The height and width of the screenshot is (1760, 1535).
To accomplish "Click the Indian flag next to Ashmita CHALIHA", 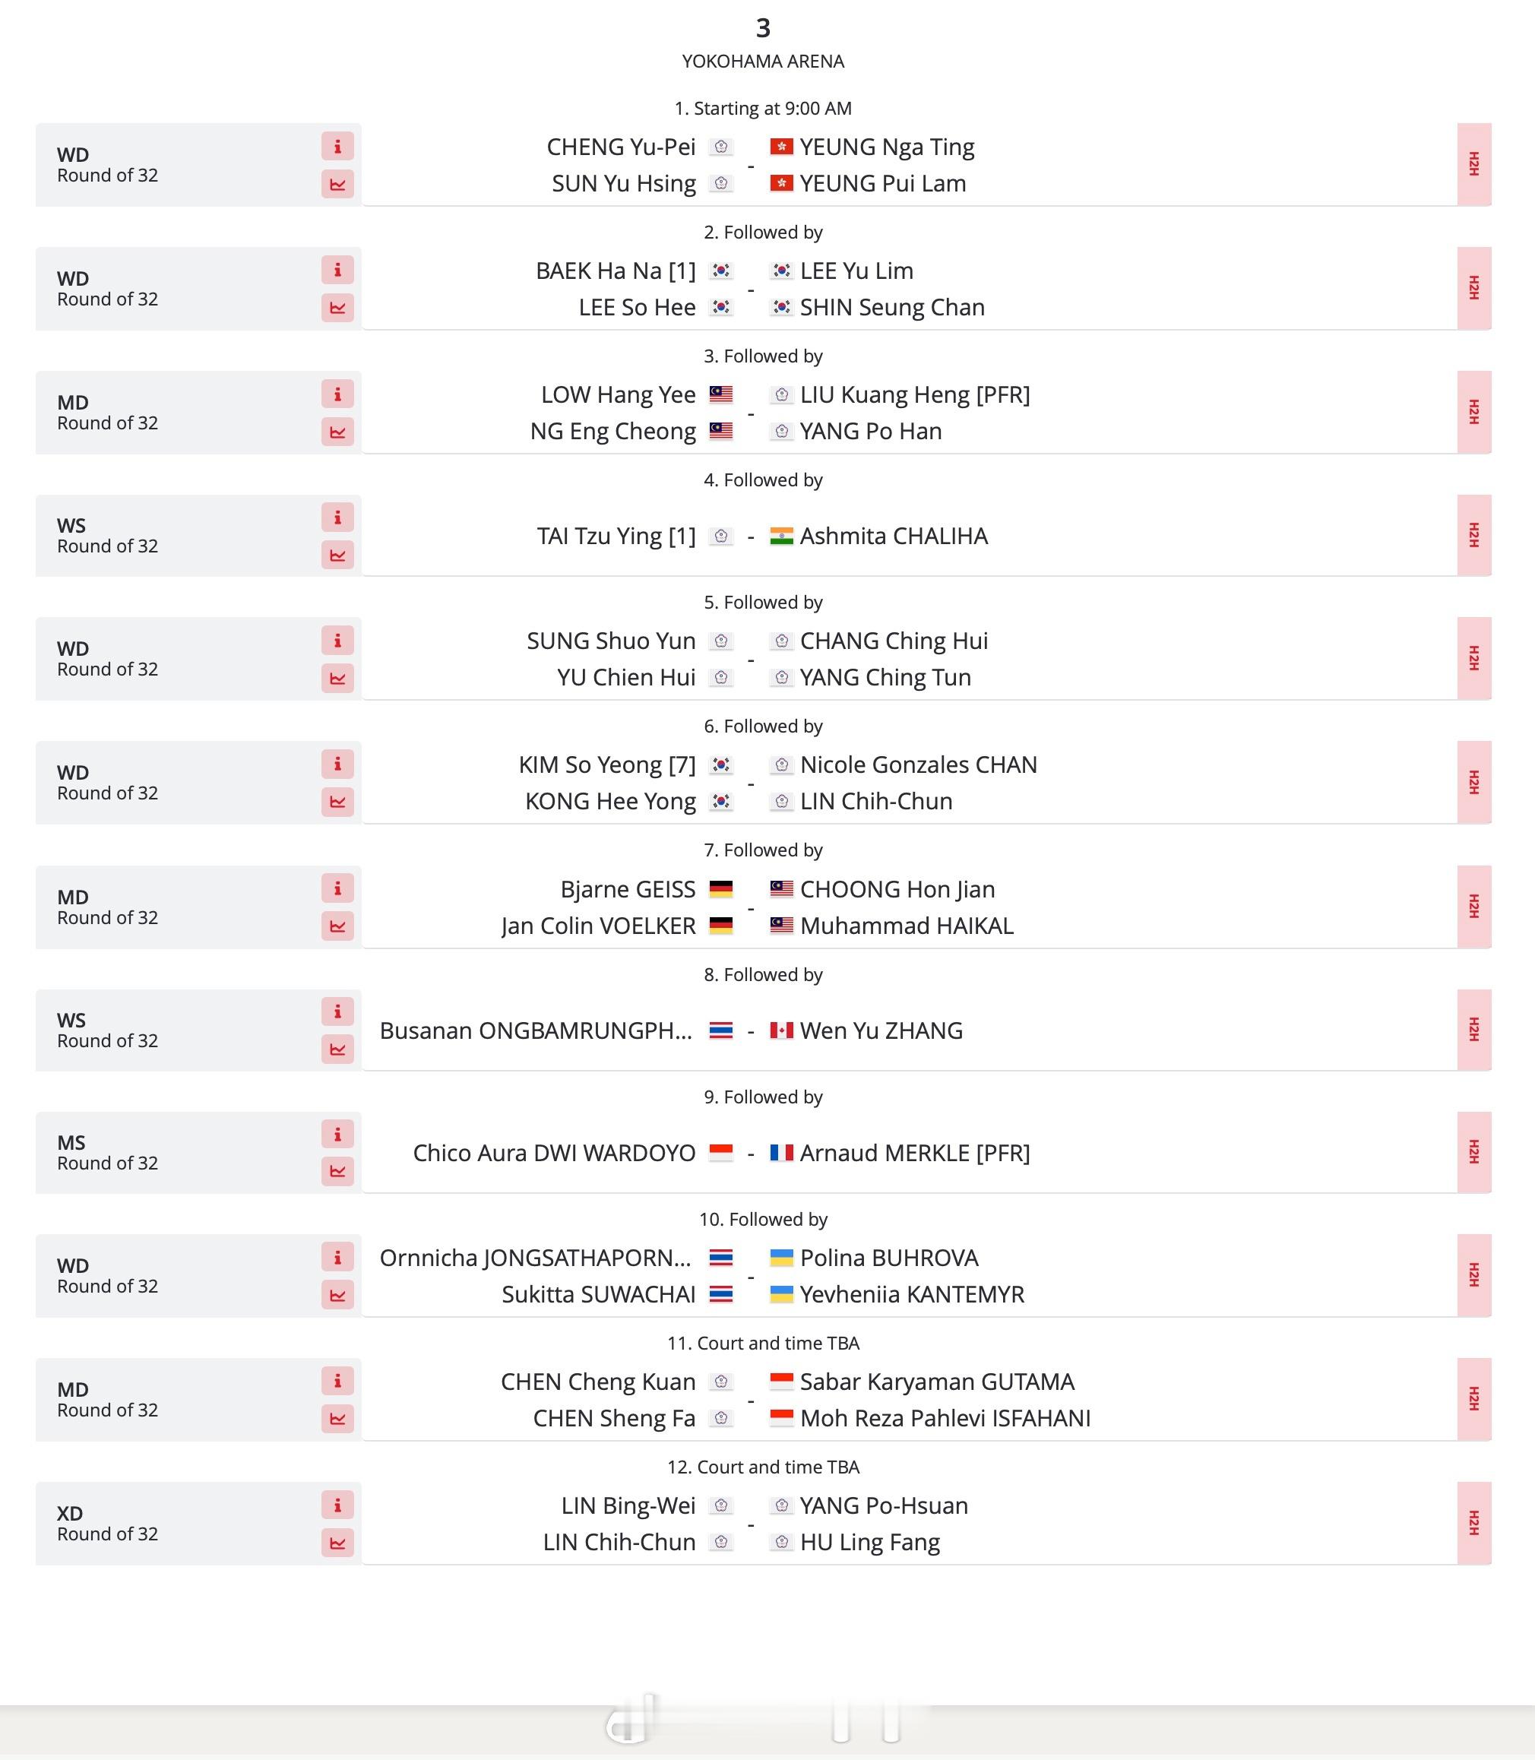I will click(781, 537).
